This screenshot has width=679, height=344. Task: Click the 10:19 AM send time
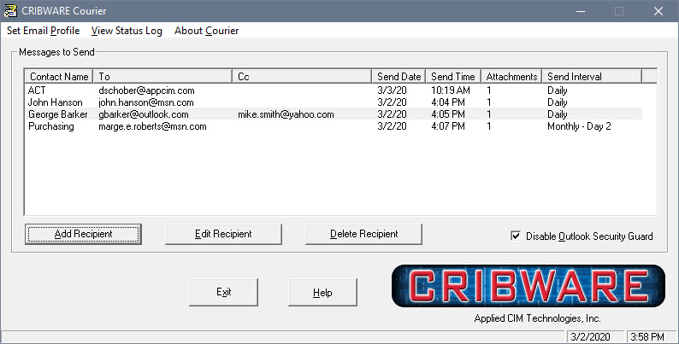451,90
